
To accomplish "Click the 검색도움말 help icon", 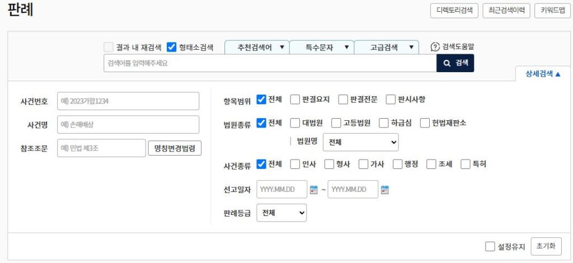I will click(435, 48).
